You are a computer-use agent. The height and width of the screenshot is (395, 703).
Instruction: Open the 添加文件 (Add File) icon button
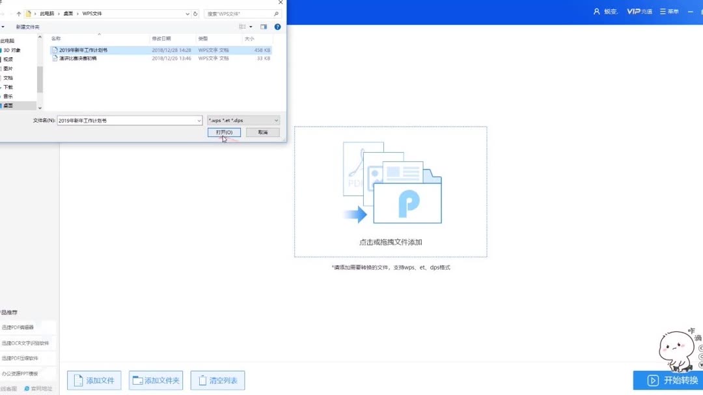[x=77, y=380]
